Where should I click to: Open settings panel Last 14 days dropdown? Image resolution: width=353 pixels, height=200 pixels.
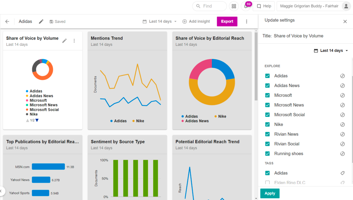coord(331,51)
